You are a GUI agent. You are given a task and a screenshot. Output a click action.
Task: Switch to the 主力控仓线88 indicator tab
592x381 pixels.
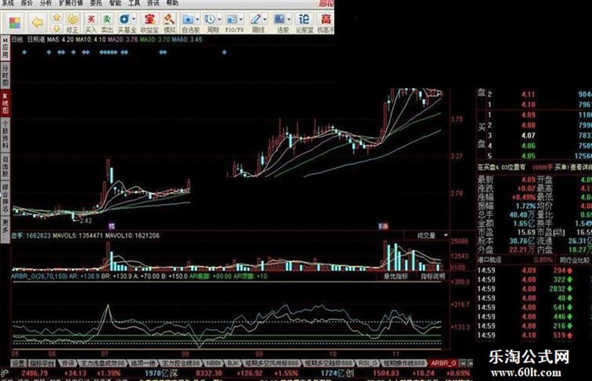(x=180, y=363)
